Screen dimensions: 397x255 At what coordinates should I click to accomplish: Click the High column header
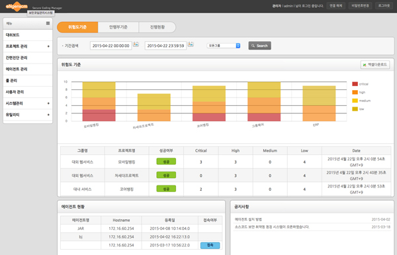pyautogui.click(x=236, y=150)
